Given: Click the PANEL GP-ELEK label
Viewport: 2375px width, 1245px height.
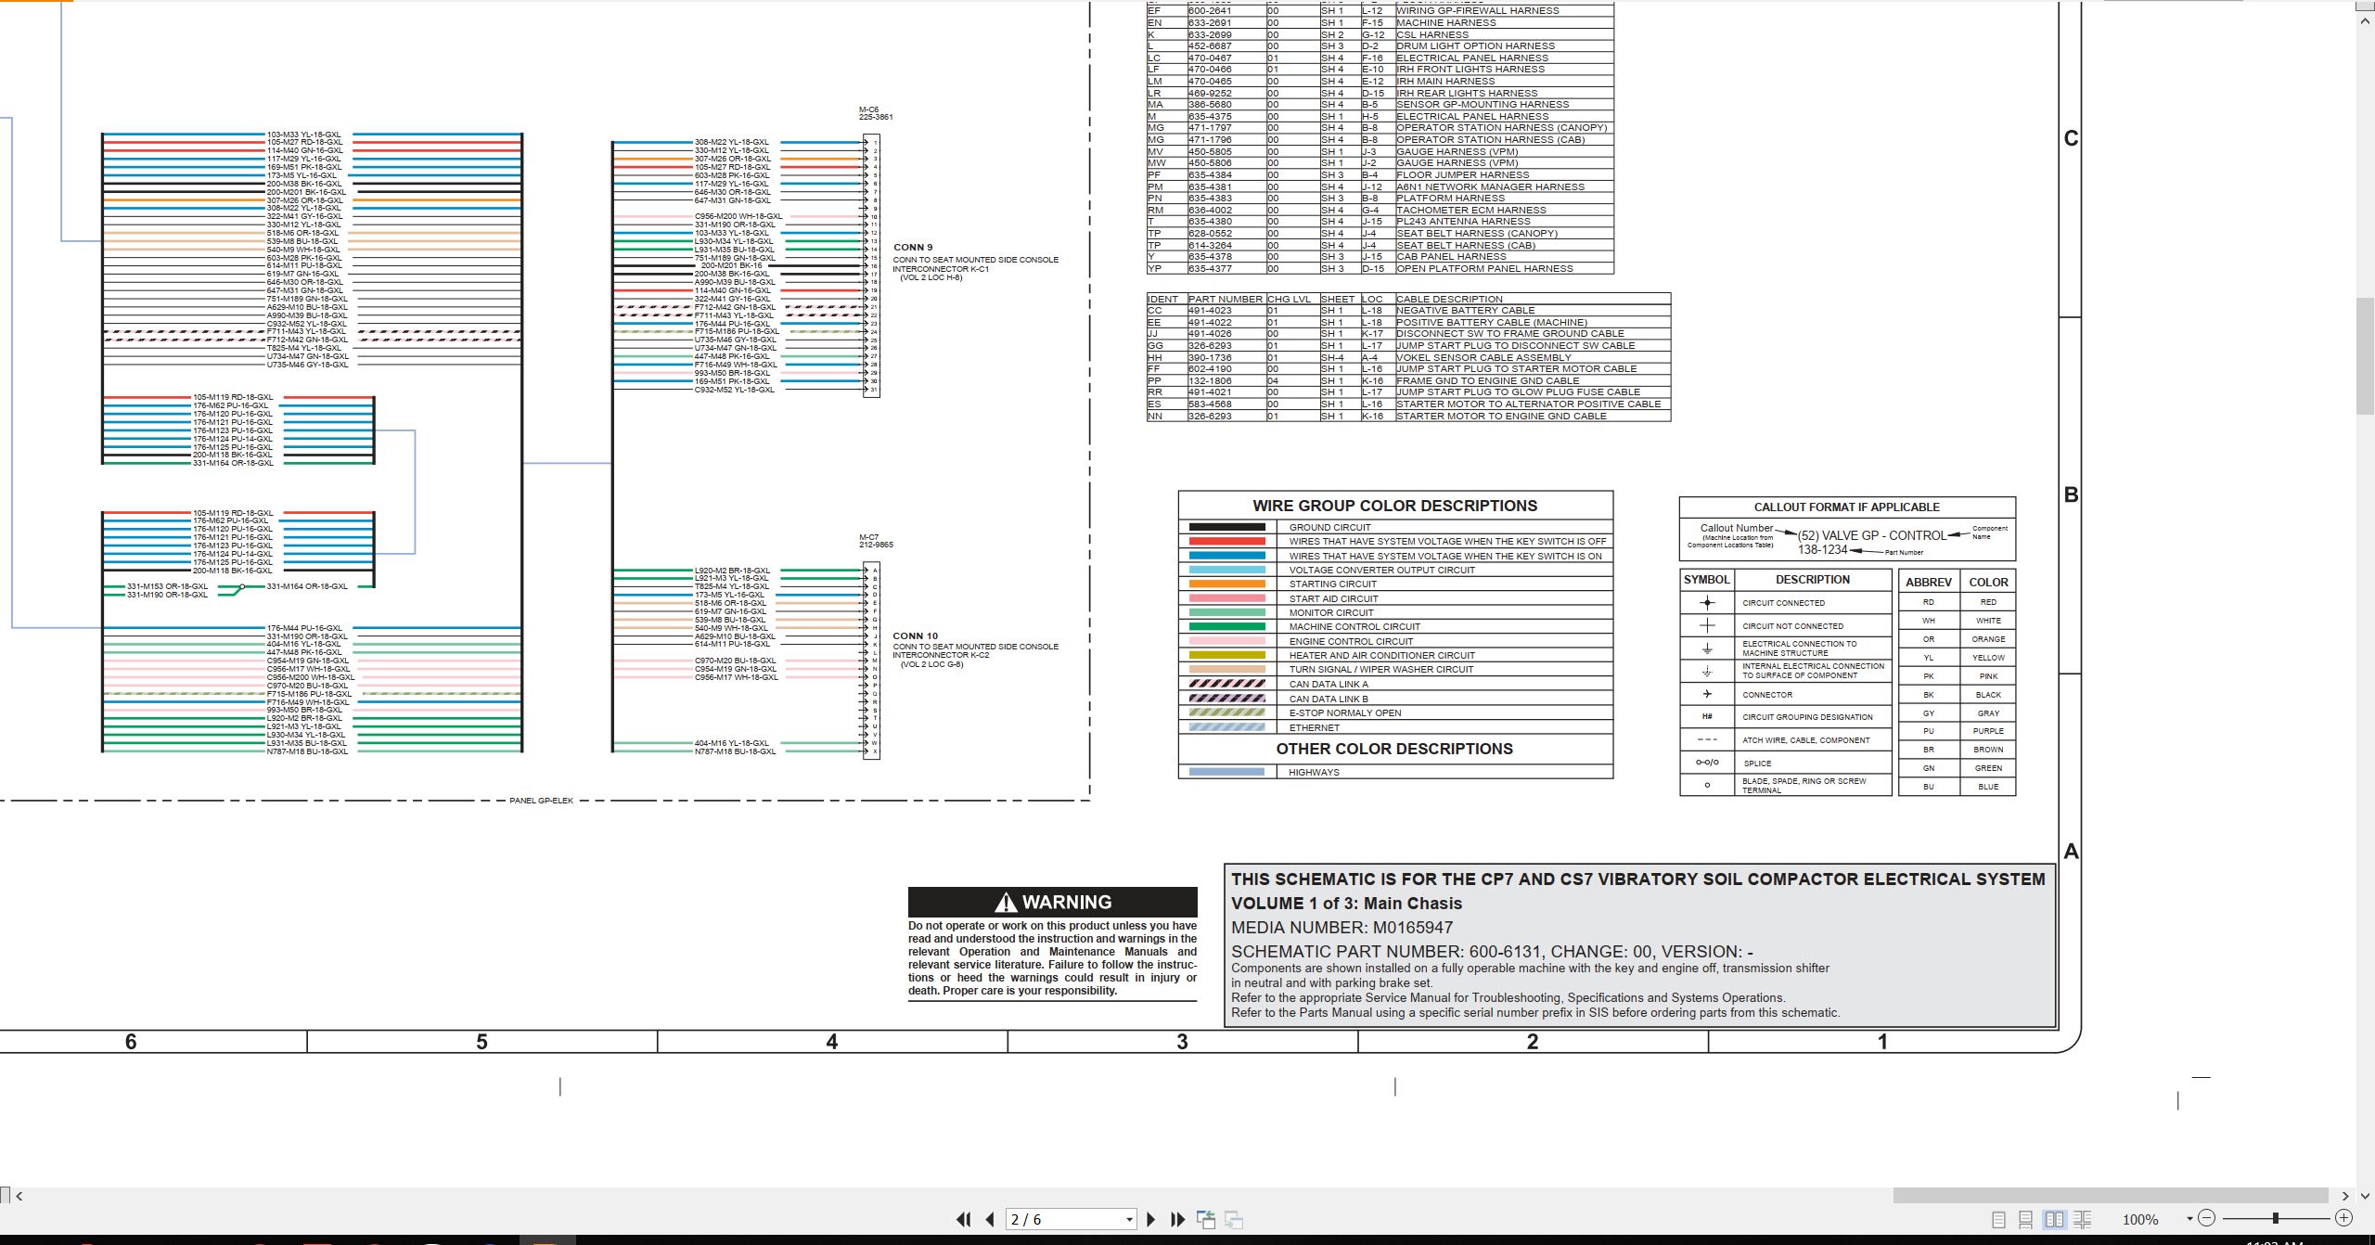Looking at the screenshot, I should coord(541,801).
